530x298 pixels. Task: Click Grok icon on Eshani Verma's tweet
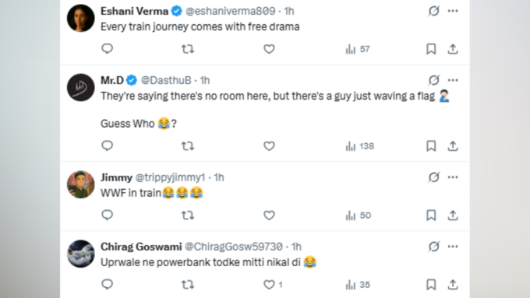pos(434,11)
